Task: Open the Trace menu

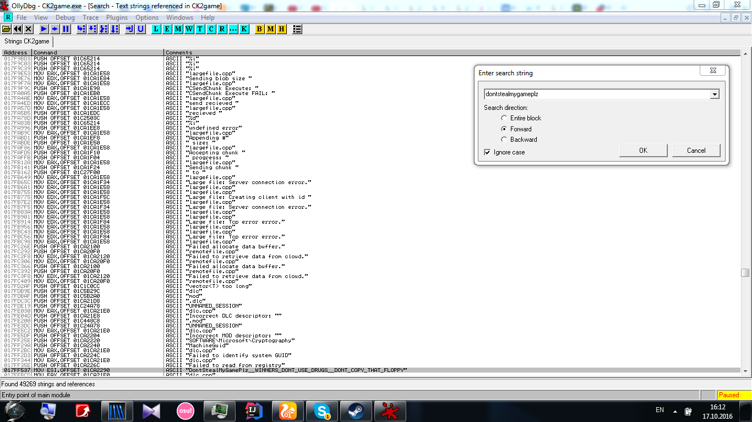Action: (x=91, y=18)
